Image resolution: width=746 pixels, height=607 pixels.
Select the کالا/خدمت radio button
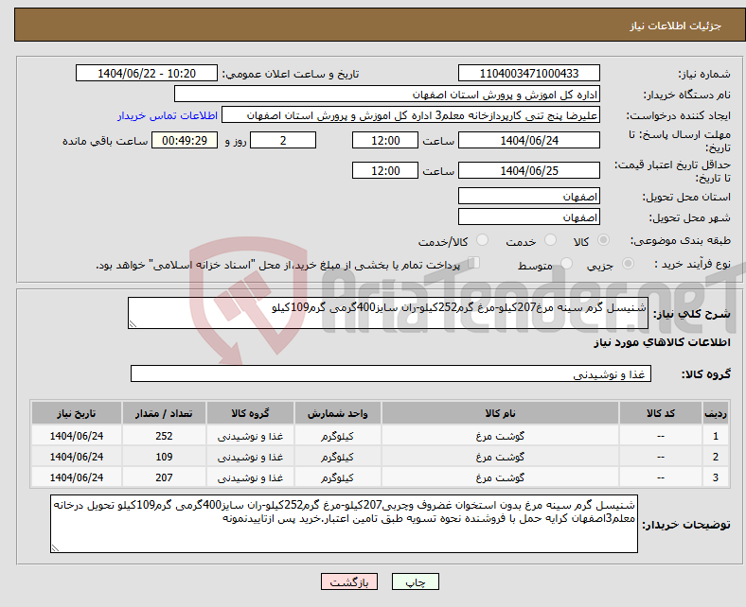[x=483, y=240]
